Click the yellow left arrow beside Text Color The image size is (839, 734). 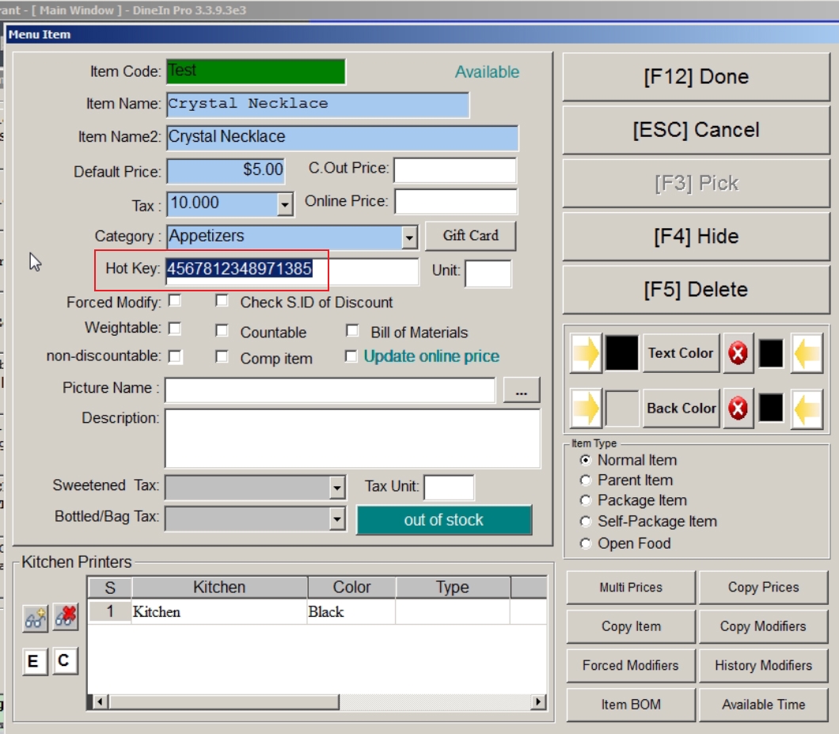point(807,353)
